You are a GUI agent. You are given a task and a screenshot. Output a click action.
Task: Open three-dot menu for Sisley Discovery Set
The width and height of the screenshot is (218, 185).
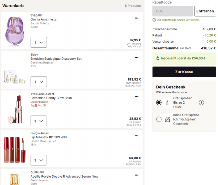137,57
